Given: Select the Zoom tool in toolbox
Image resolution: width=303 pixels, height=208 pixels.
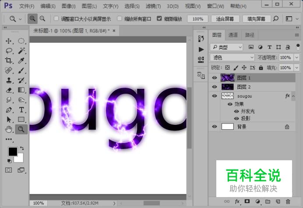Looking at the screenshot, I should (21, 129).
